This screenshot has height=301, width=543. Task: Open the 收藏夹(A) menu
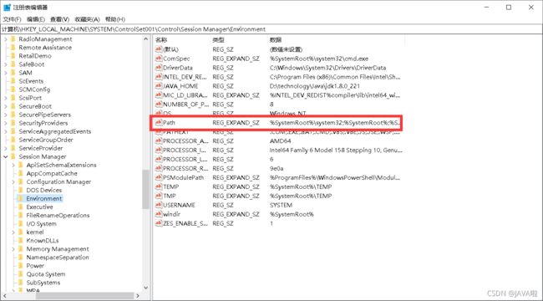pyautogui.click(x=87, y=19)
